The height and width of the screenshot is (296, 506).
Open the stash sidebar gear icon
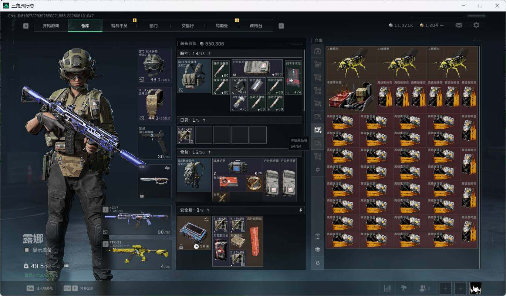pyautogui.click(x=317, y=169)
